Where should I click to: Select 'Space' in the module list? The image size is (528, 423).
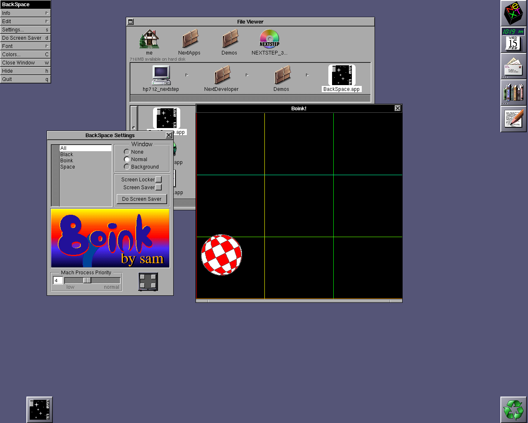coord(85,167)
